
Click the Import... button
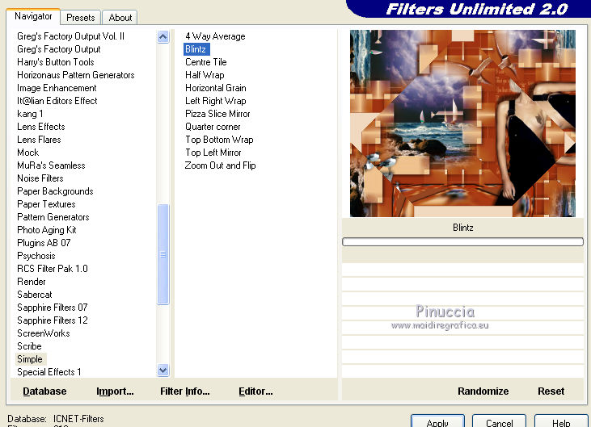[115, 391]
